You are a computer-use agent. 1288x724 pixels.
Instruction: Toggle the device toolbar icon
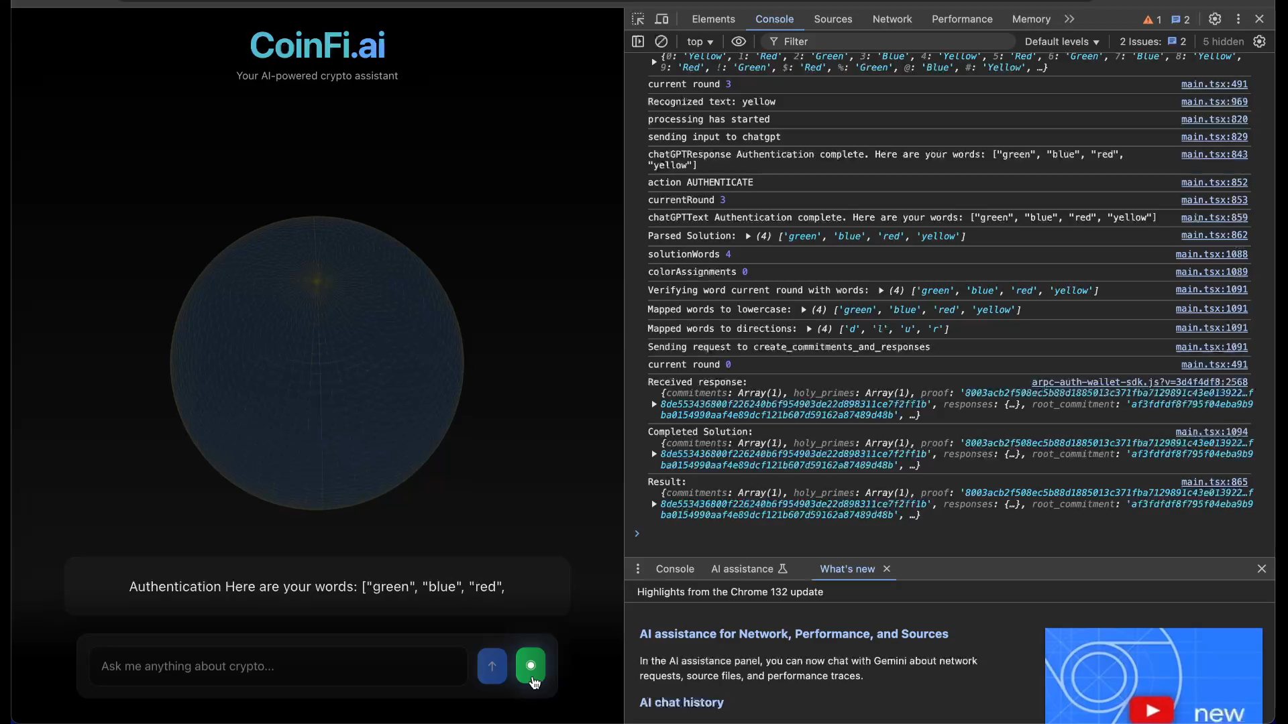click(661, 19)
